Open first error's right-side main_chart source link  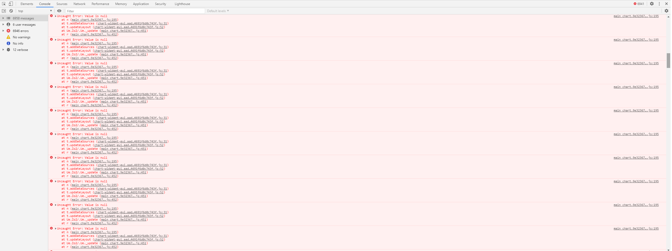point(636,16)
